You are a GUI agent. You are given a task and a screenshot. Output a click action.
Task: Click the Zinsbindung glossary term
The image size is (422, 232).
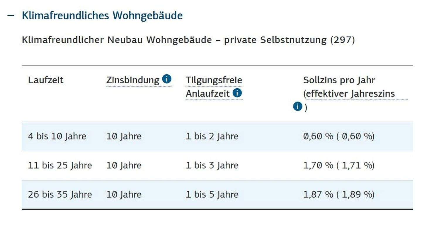pos(132,80)
